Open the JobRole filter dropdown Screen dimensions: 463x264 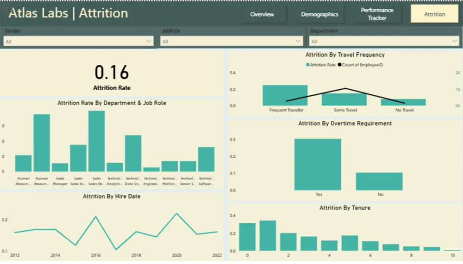(231, 41)
